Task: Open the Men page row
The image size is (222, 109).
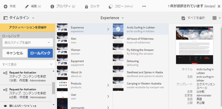Action: tap(84, 40)
